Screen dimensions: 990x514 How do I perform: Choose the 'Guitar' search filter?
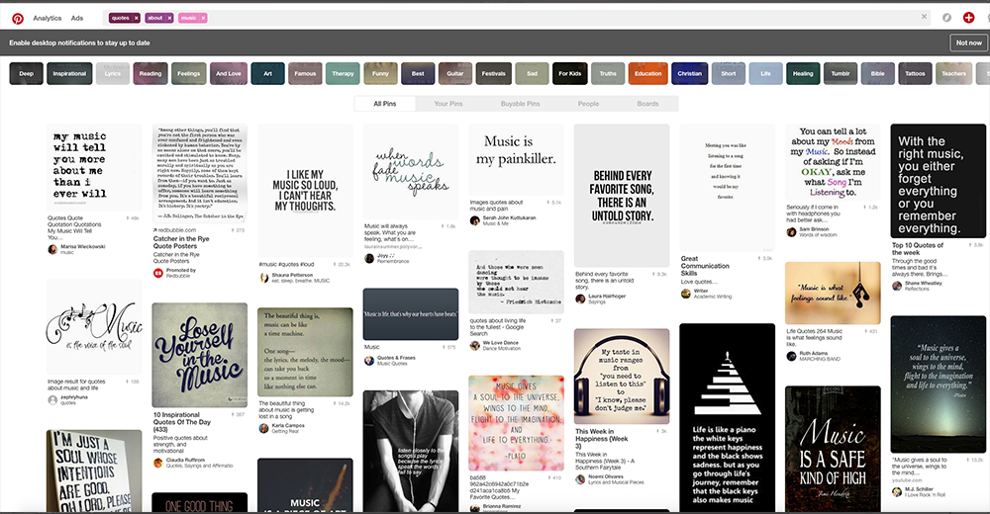tap(454, 73)
